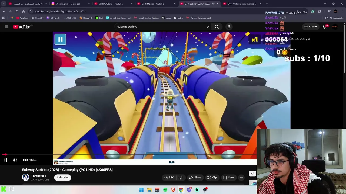
Task: Open the apps grid in bookmarks bar
Action: 4,18
